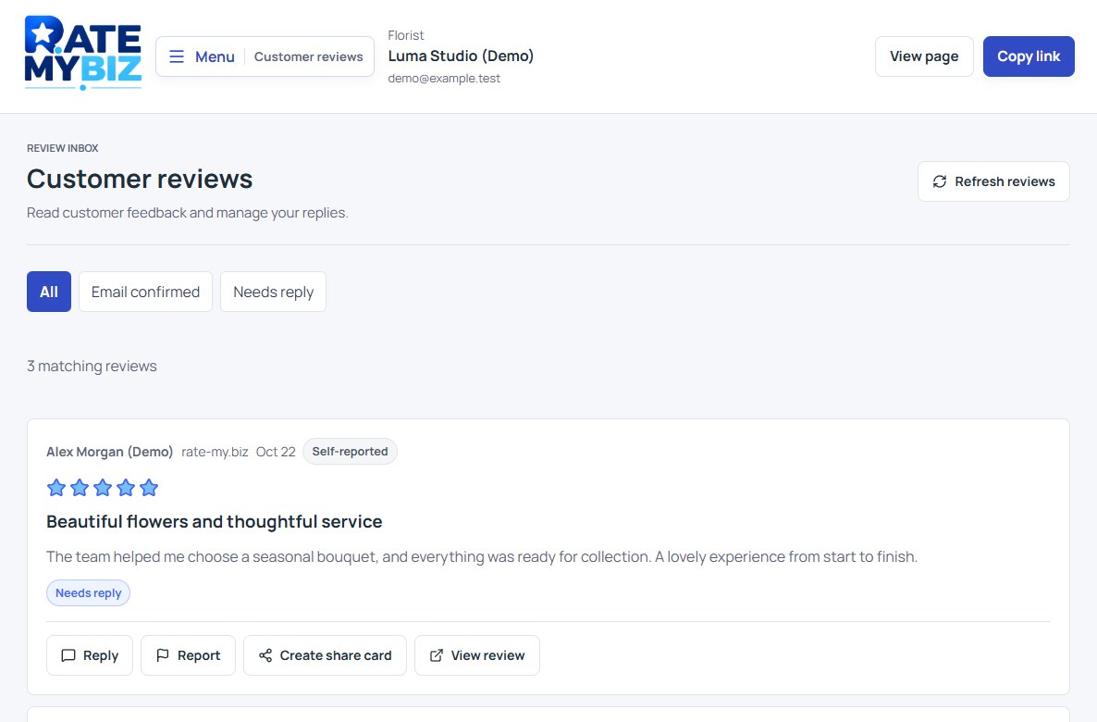1097x722 pixels.
Task: Report the Alex Morgan review
Action: pos(188,655)
